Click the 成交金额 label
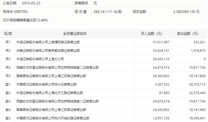Image resolution: width=208 pixels, height=122 pixels. 139,12
